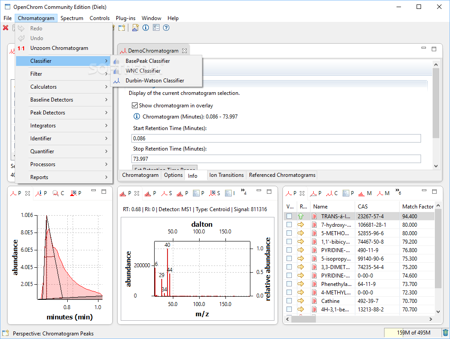This screenshot has width=450, height=339.
Task: Click the Start Retention Time input field
Action: pos(276,139)
